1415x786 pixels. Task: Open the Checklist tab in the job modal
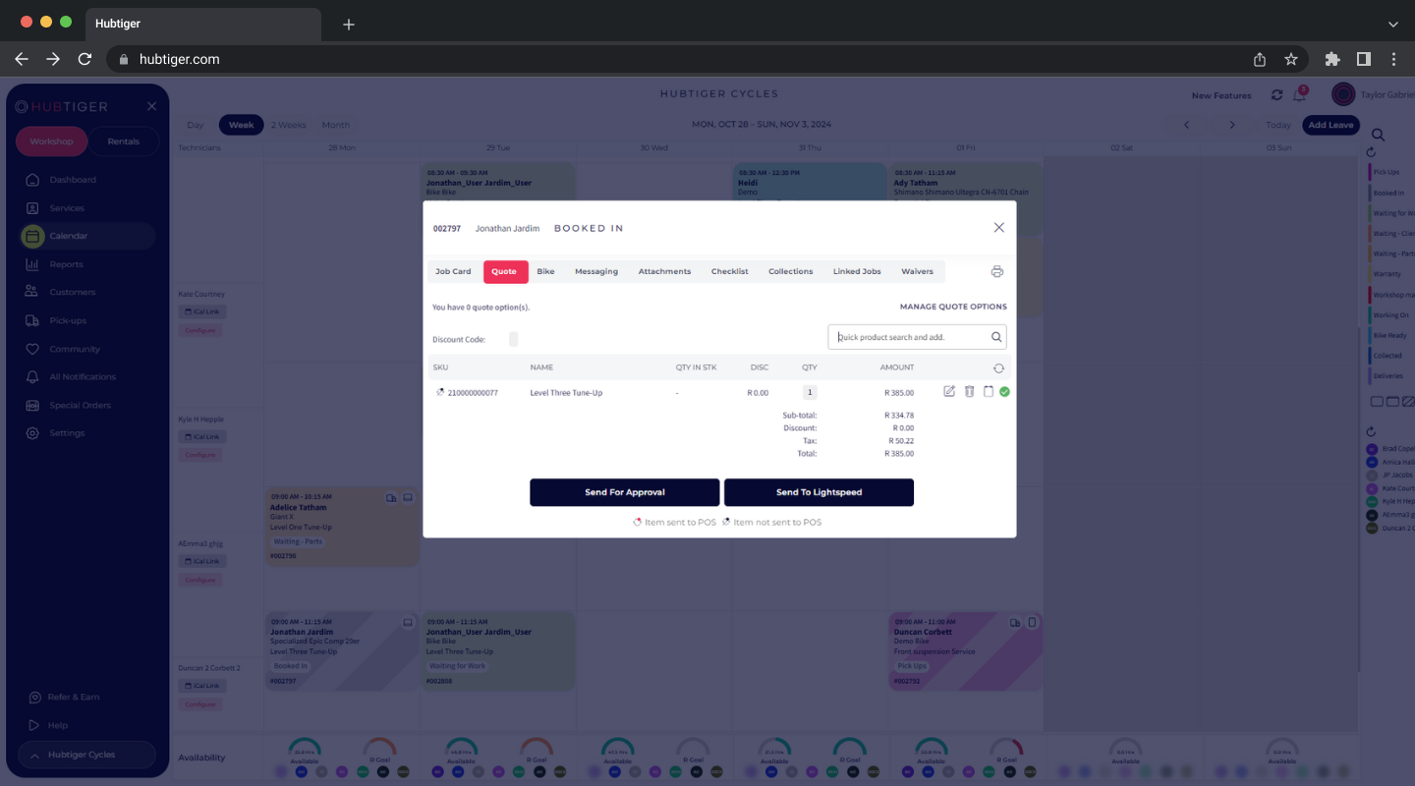coord(729,271)
